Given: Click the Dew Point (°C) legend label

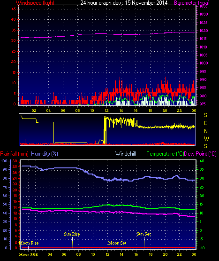Looking at the screenshot, I should [200, 154].
